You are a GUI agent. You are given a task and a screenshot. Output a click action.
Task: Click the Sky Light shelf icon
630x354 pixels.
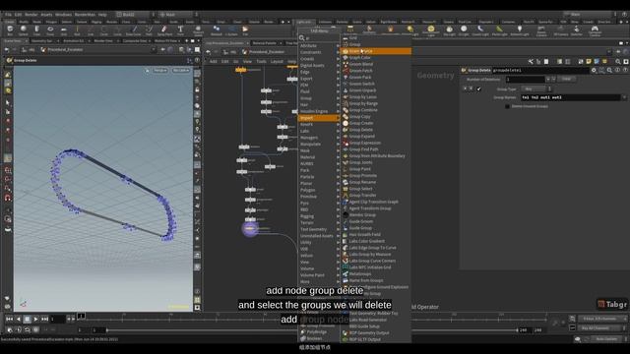click(x=449, y=30)
